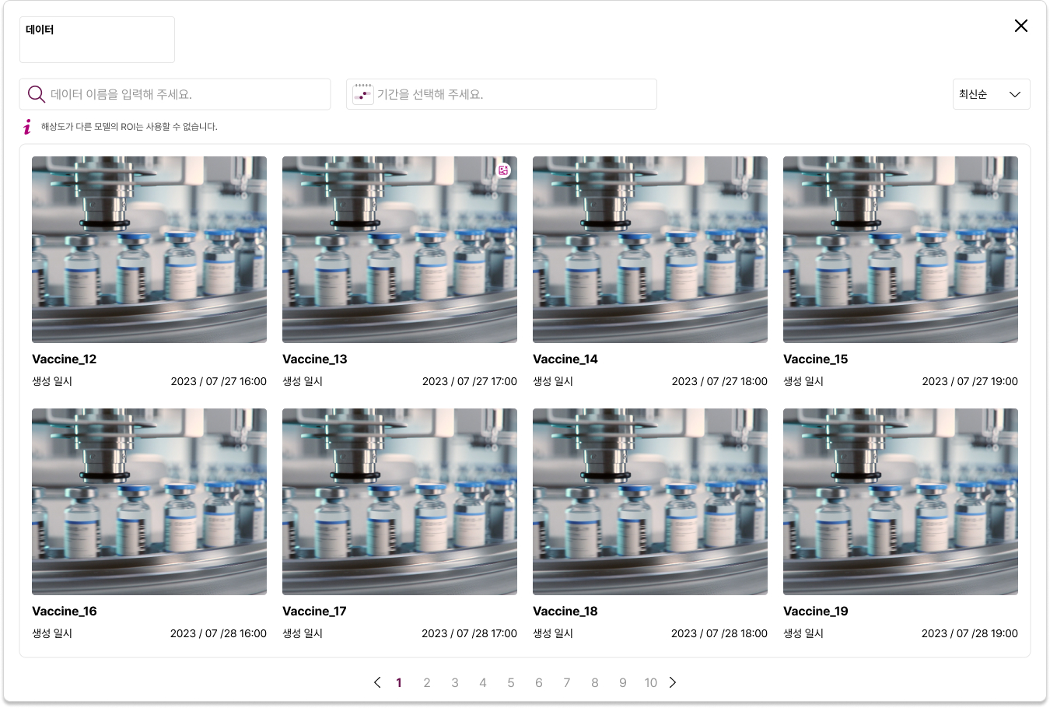Select the Vaccine_15 thumbnail
Image resolution: width=1050 pixels, height=708 pixels.
click(x=901, y=250)
